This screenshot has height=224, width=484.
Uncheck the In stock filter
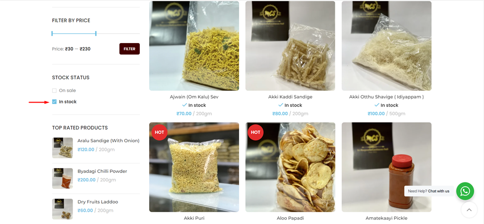click(x=54, y=102)
